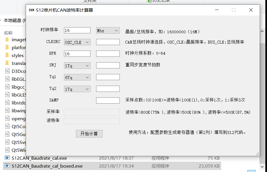Click the BPR register value field
The height and width of the screenshot is (172, 267).
[x=108, y=54]
